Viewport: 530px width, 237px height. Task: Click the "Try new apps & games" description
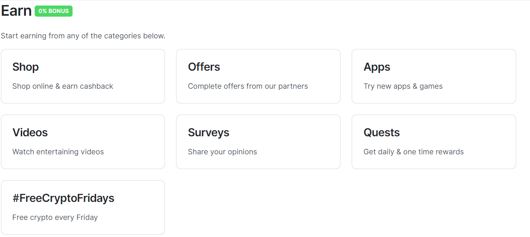click(x=403, y=86)
